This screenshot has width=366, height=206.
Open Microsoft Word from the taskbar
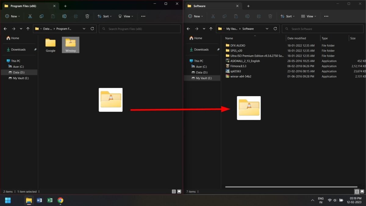[x=40, y=201]
